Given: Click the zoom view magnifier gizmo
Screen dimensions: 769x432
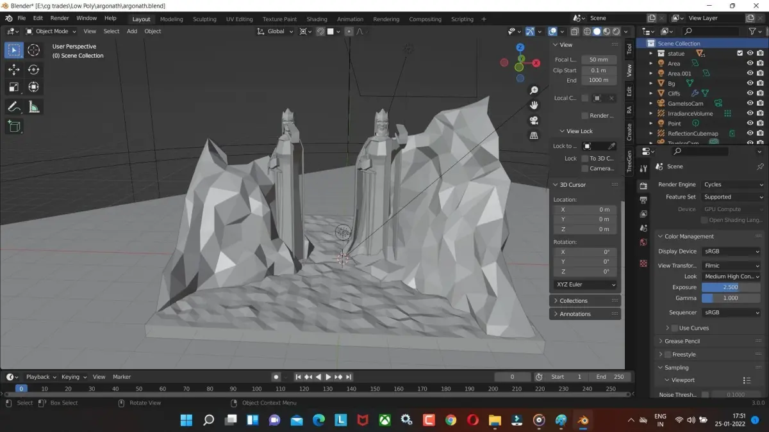Looking at the screenshot, I should click(534, 91).
